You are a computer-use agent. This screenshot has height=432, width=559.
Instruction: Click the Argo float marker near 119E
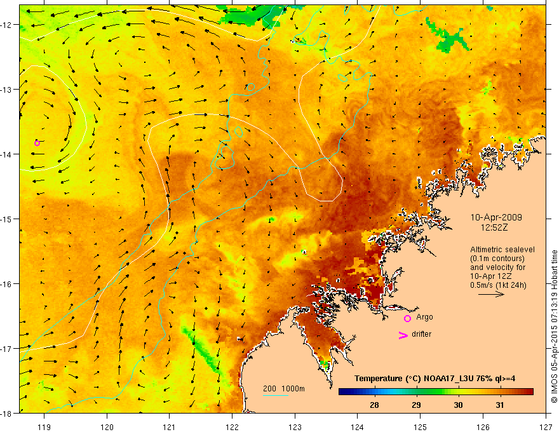point(37,143)
